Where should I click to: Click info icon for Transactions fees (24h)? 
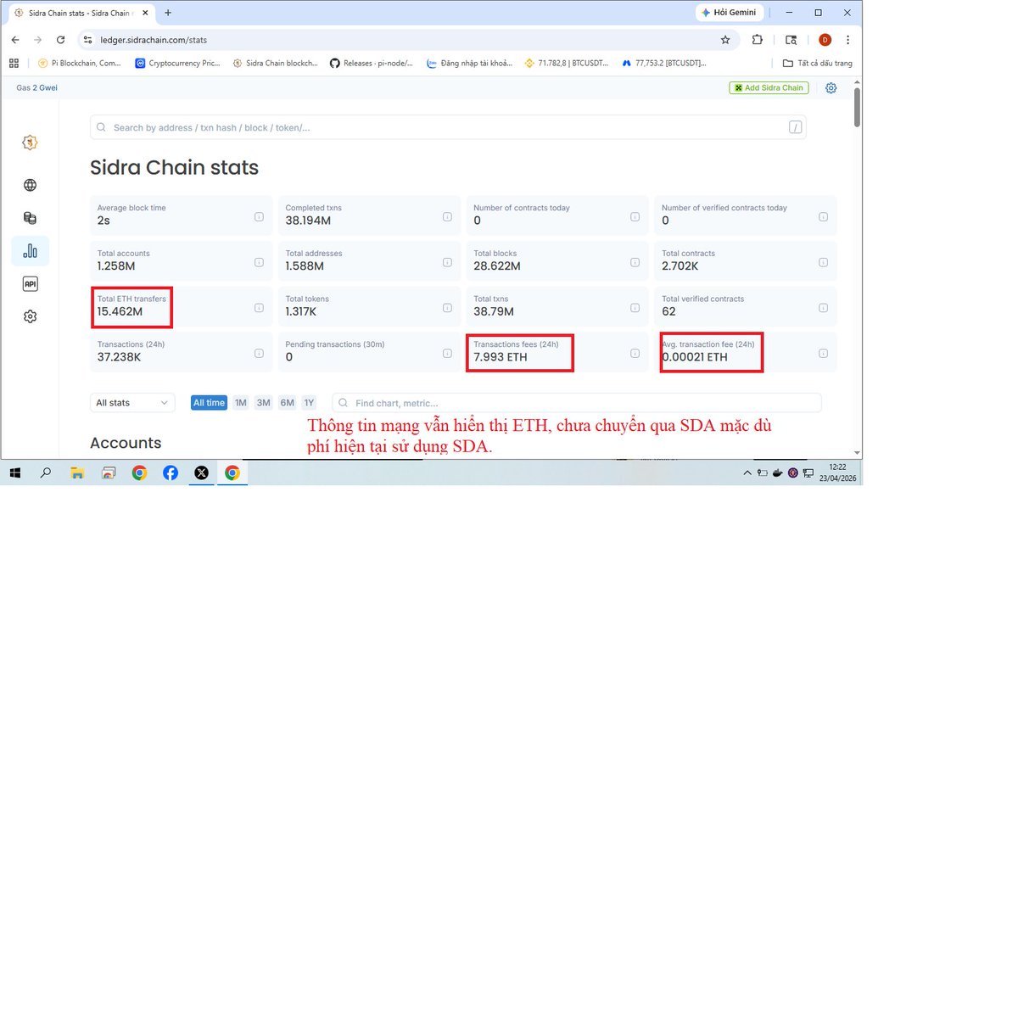[x=635, y=353]
